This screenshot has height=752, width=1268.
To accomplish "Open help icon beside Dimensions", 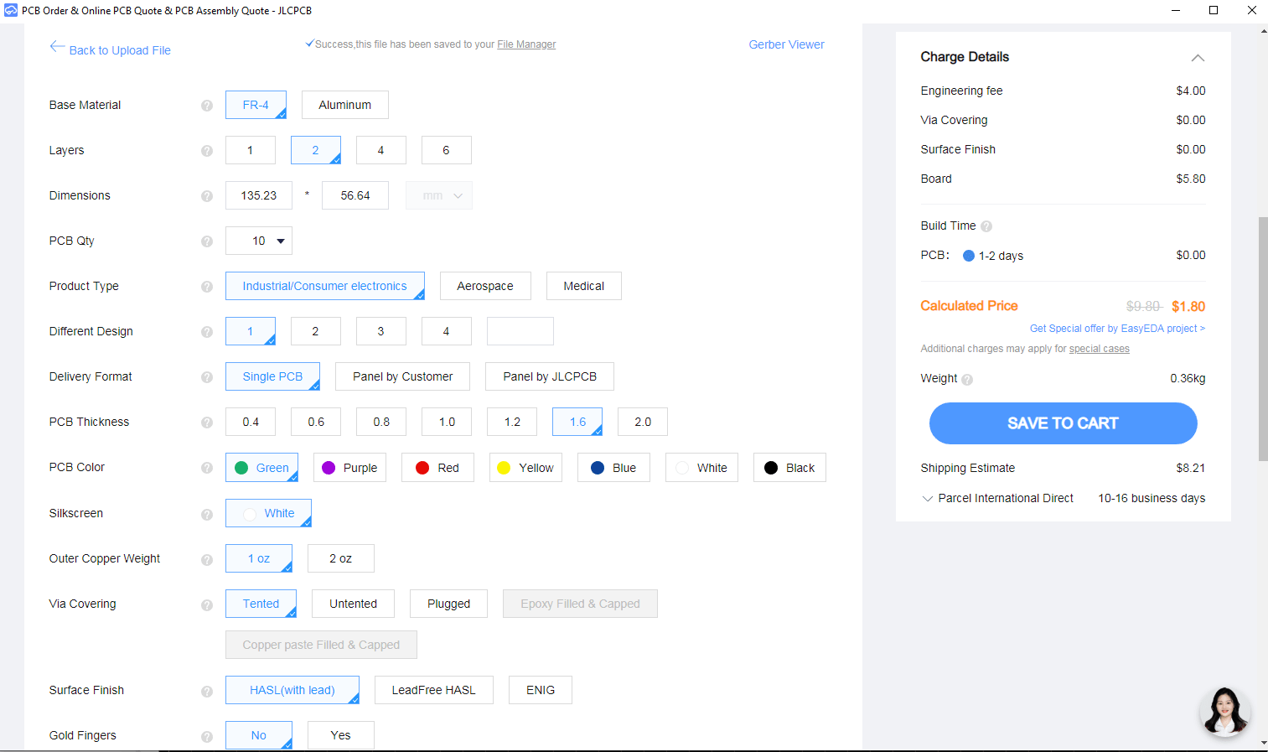I will coord(207,196).
